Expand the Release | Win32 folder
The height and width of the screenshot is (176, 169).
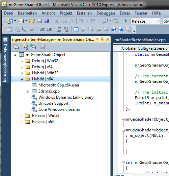(x=22, y=116)
